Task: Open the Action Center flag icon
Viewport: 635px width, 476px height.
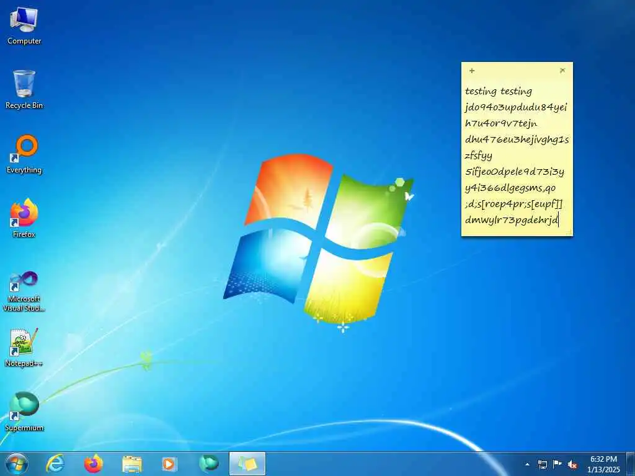Action: pyautogui.click(x=557, y=464)
